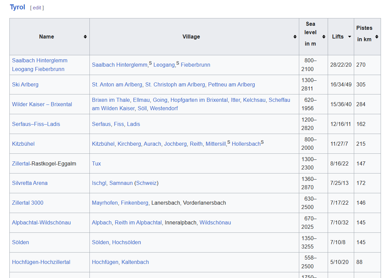Screen dimensions: 386x278
Task: Sort by Sea level column arrows
Action: tap(324, 37)
